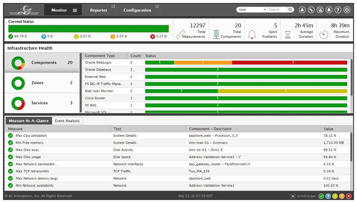This screenshot has height=203, width=357.
Task: Click the blue question icon beside 0 %
Action: [44, 37]
